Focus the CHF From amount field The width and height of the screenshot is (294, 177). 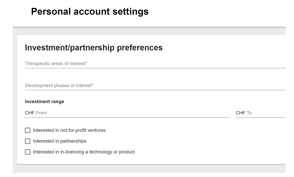pos(133,113)
